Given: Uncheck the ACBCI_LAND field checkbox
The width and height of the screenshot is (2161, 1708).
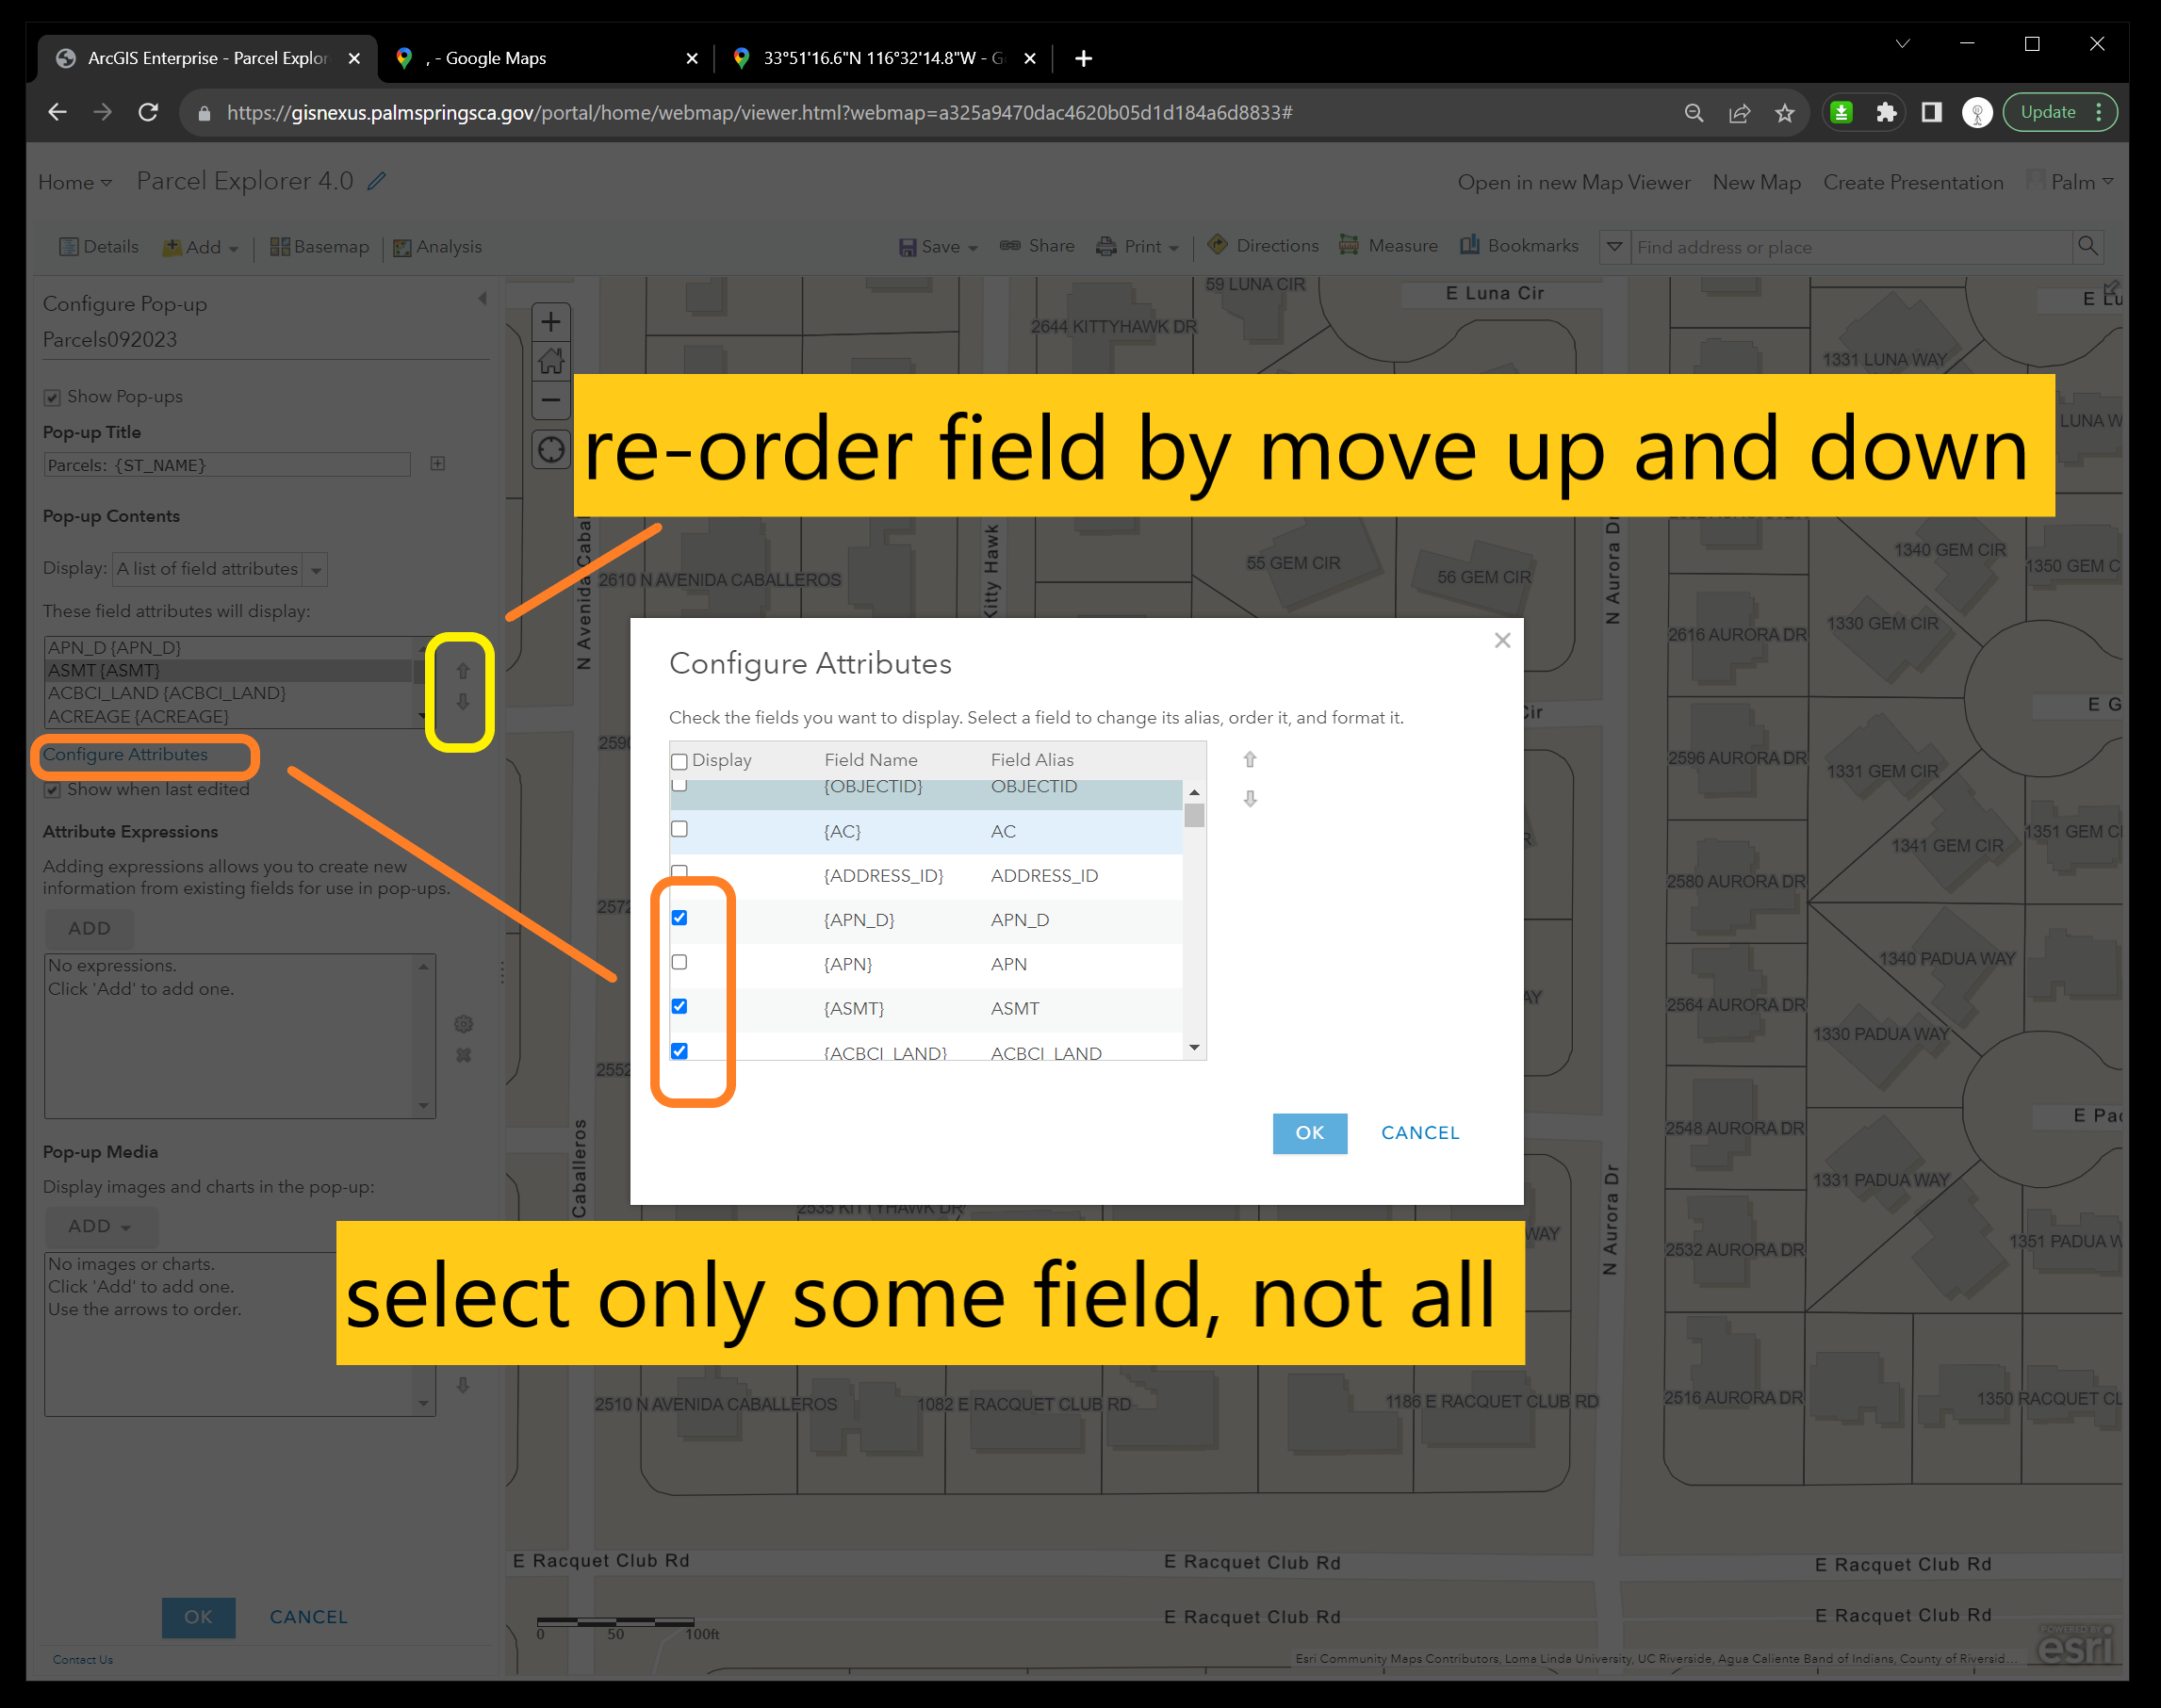Looking at the screenshot, I should click(x=679, y=1051).
